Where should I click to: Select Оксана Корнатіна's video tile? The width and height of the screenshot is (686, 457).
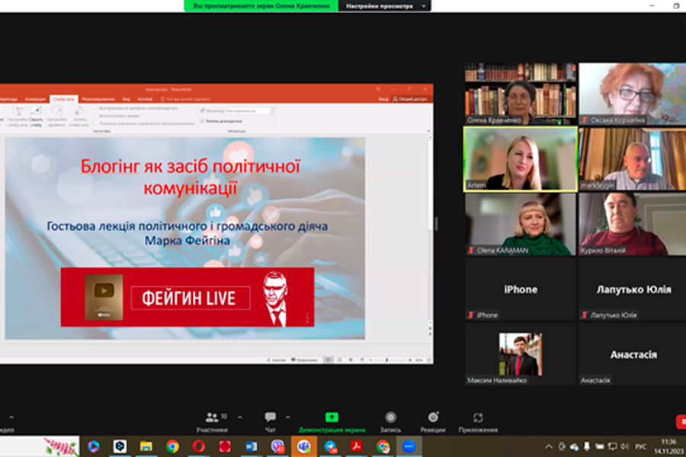pyautogui.click(x=633, y=94)
